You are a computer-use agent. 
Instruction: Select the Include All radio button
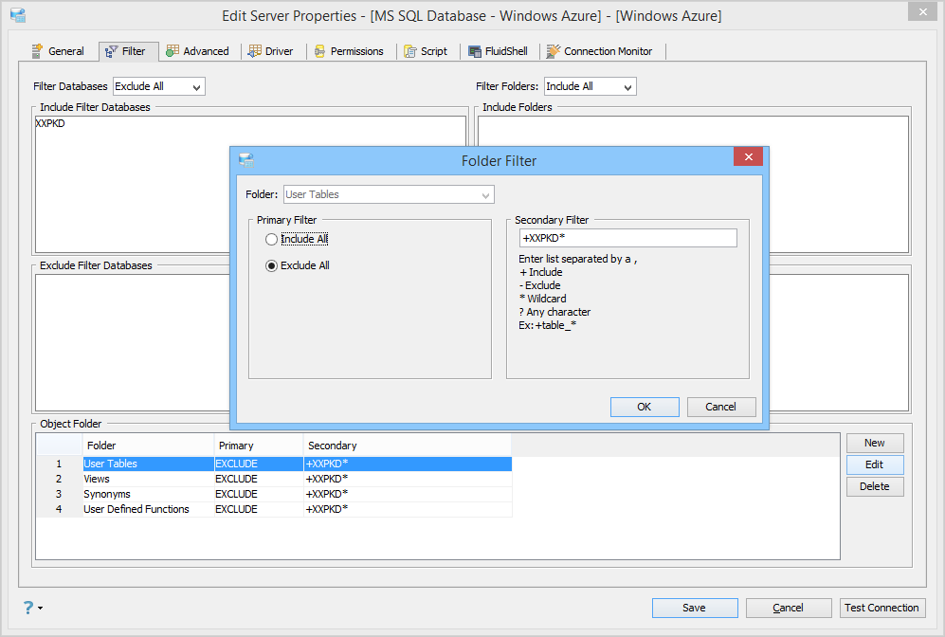pyautogui.click(x=271, y=239)
